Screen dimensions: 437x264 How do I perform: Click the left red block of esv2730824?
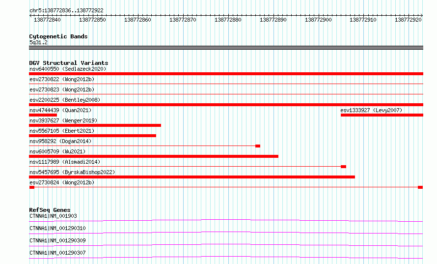point(32,187)
